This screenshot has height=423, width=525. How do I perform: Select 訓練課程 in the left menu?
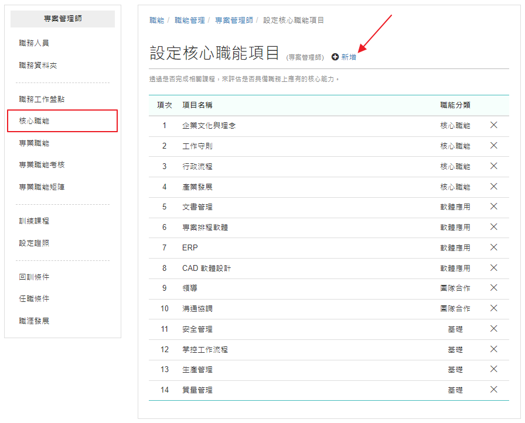[34, 221]
